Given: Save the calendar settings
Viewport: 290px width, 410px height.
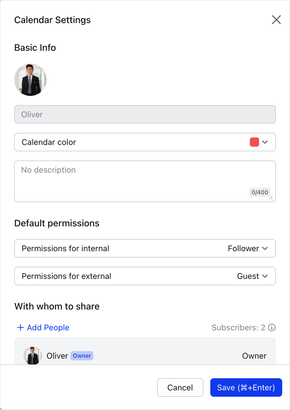Looking at the screenshot, I should pyautogui.click(x=246, y=387).
